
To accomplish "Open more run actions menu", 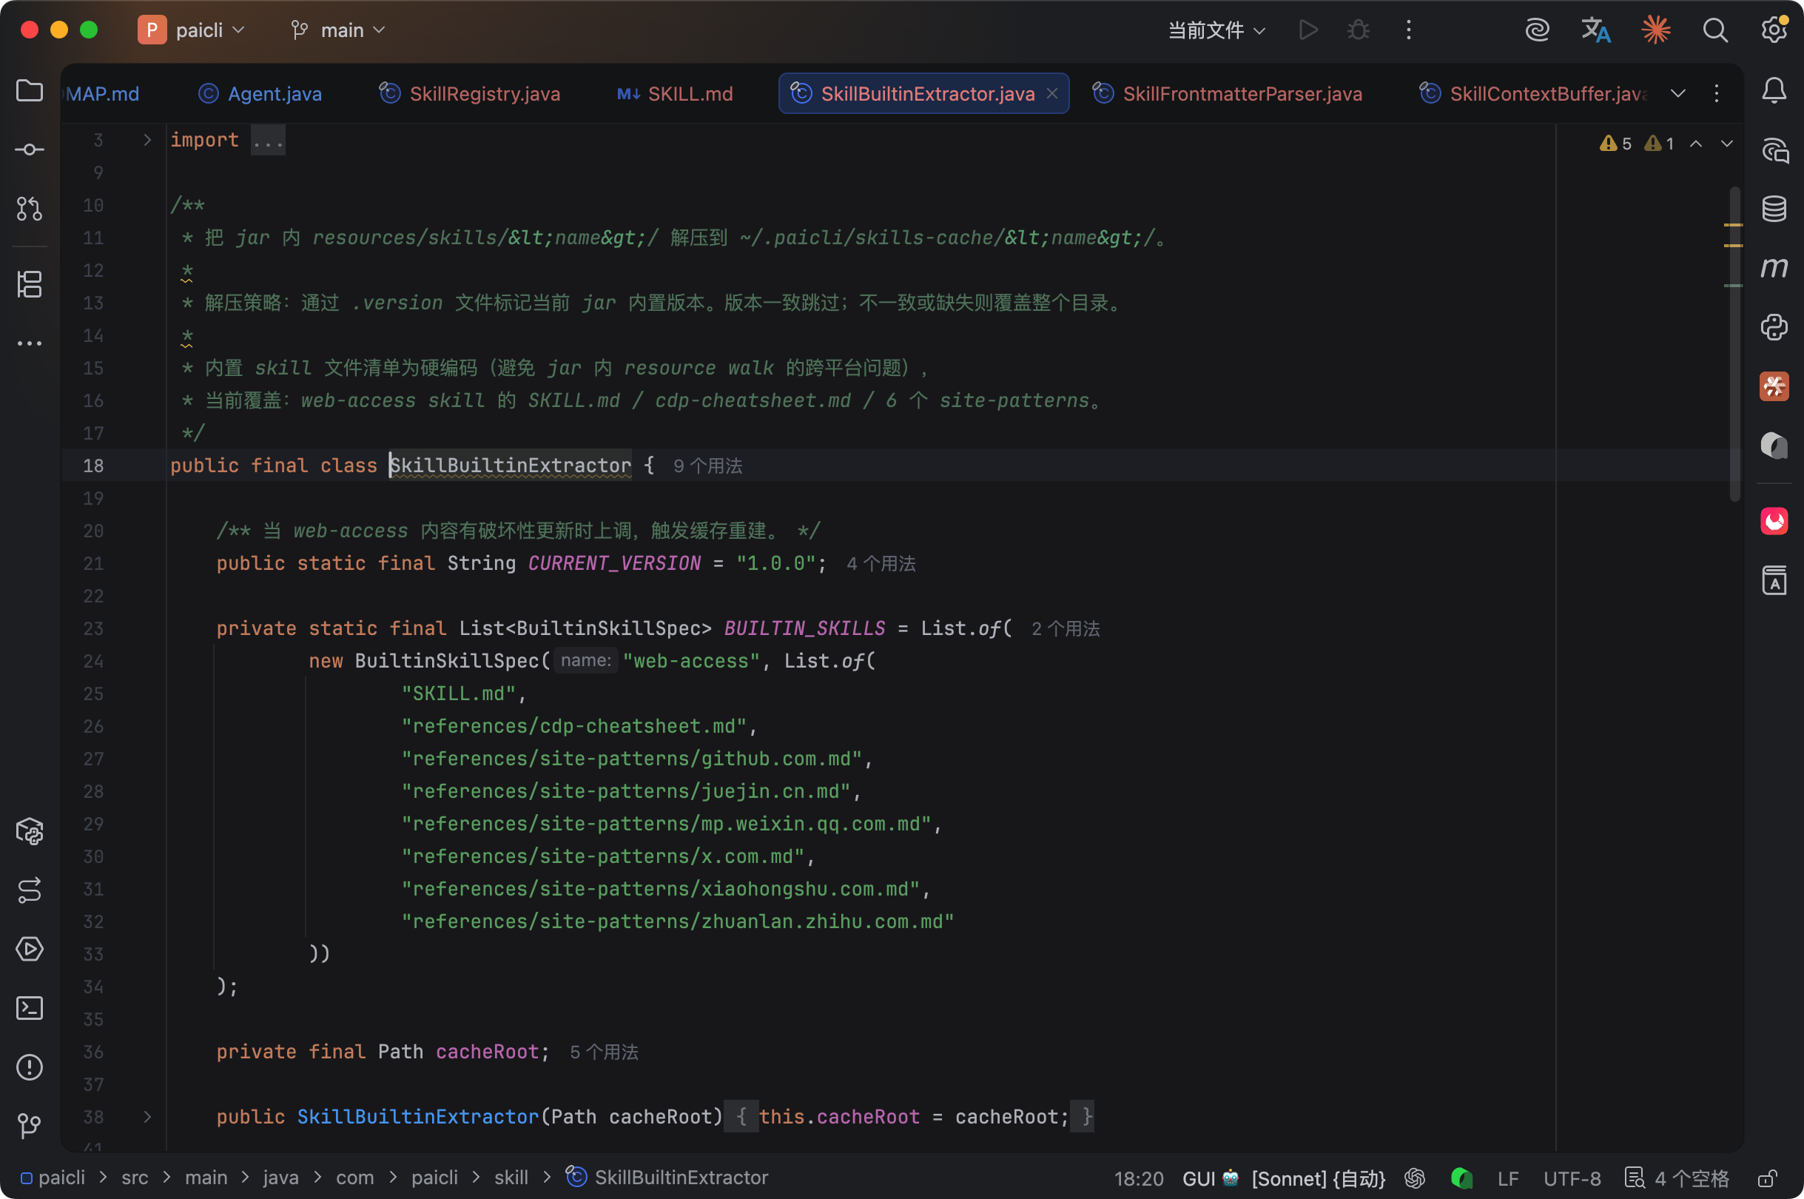I will click(1409, 30).
